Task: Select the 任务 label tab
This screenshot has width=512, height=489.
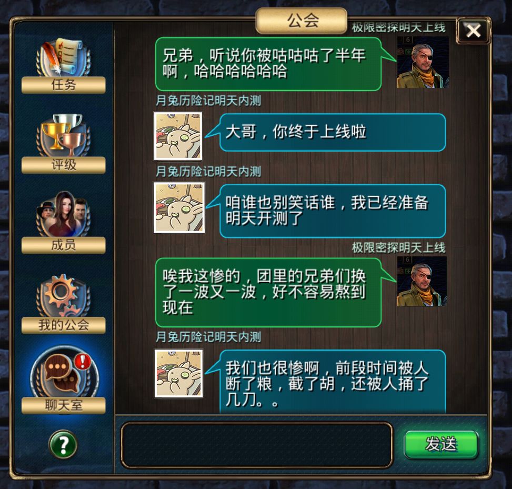Action: [63, 85]
